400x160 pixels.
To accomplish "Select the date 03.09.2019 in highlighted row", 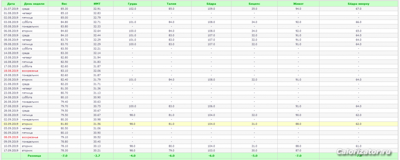I will click(x=11, y=124).
